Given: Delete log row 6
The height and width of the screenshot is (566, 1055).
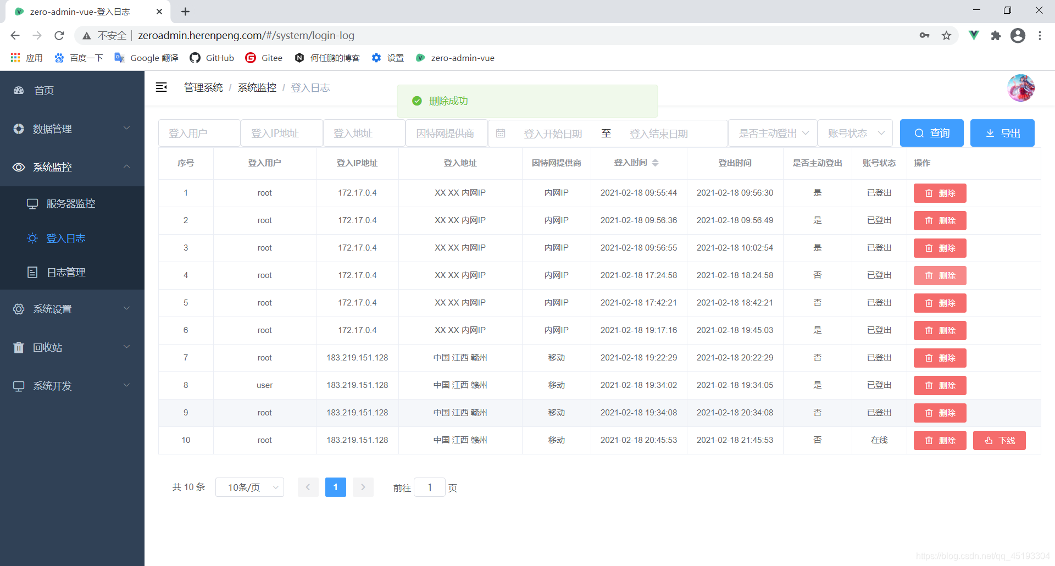Looking at the screenshot, I should coord(940,330).
